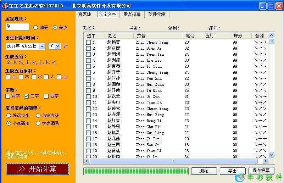Click pinyin Zhao Ji Yin

[147, 139]
